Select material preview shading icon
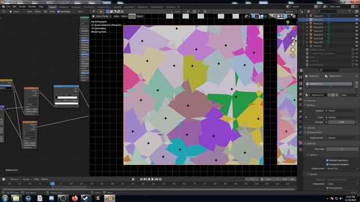Image resolution: width=360 pixels, height=202 pixels. [282, 16]
